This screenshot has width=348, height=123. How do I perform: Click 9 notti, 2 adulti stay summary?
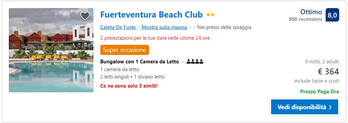[x=322, y=62]
